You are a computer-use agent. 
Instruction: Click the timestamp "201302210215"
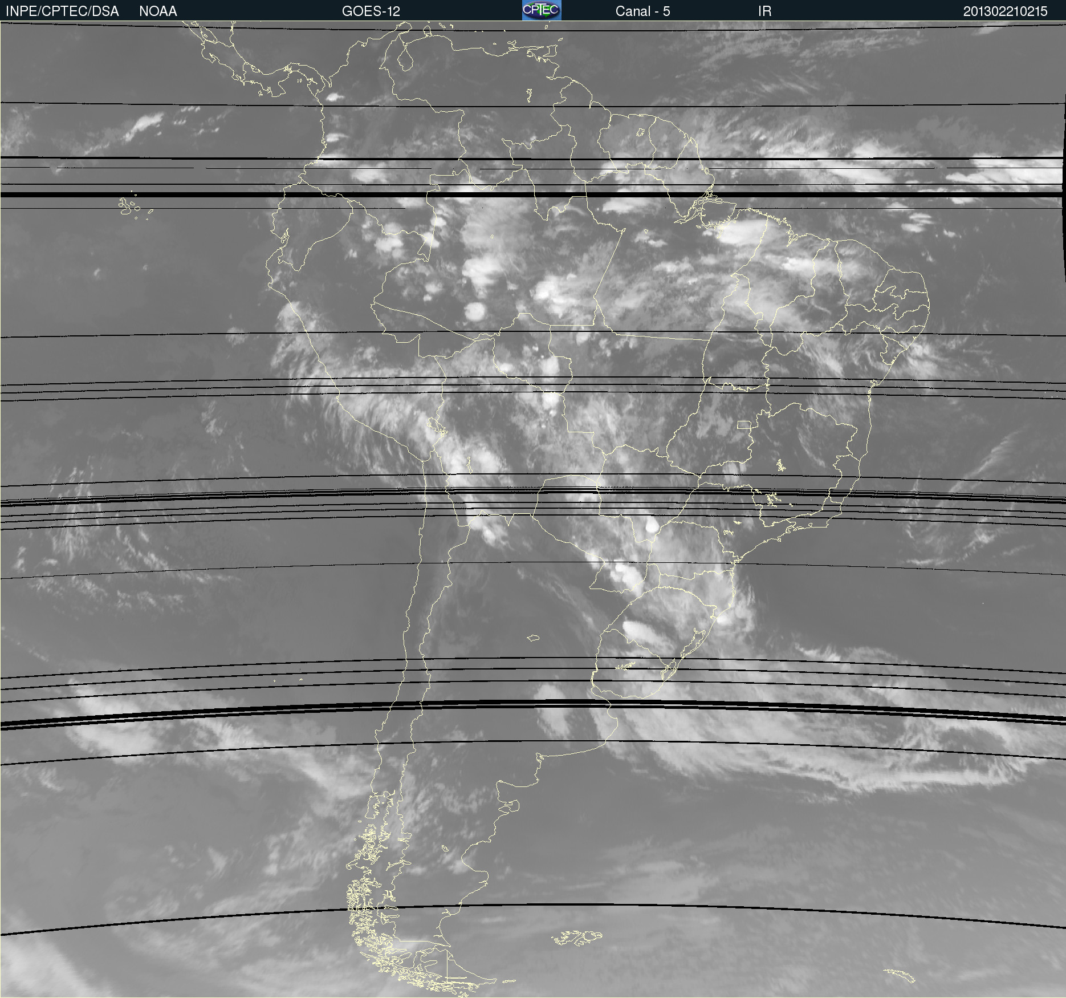pyautogui.click(x=1005, y=11)
